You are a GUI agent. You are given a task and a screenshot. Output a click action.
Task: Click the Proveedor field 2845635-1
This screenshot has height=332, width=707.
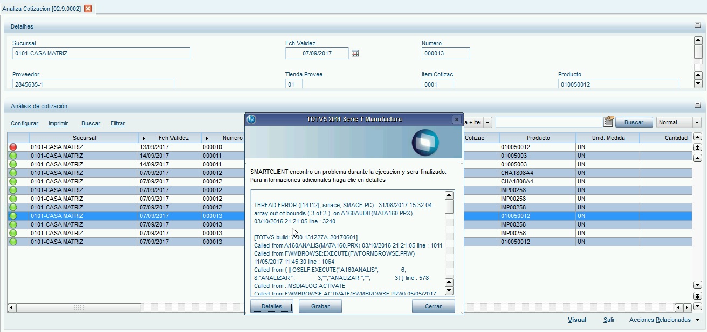click(x=93, y=84)
